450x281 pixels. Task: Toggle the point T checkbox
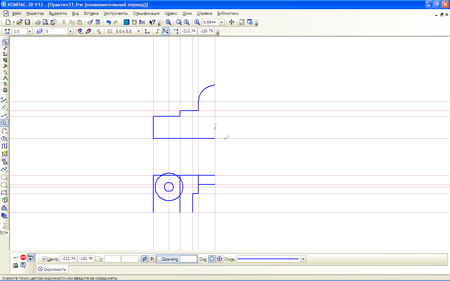coord(97,259)
